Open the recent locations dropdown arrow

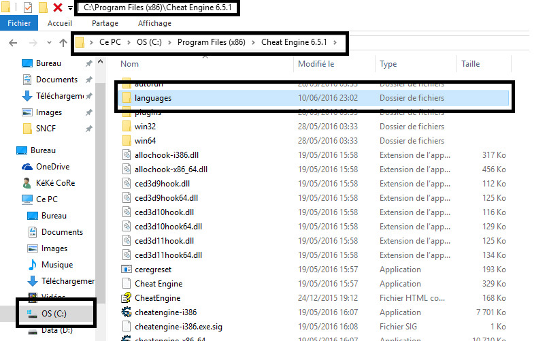coord(49,43)
